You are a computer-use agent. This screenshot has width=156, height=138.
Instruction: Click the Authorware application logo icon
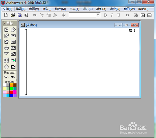pyautogui.click(x=3, y=3)
